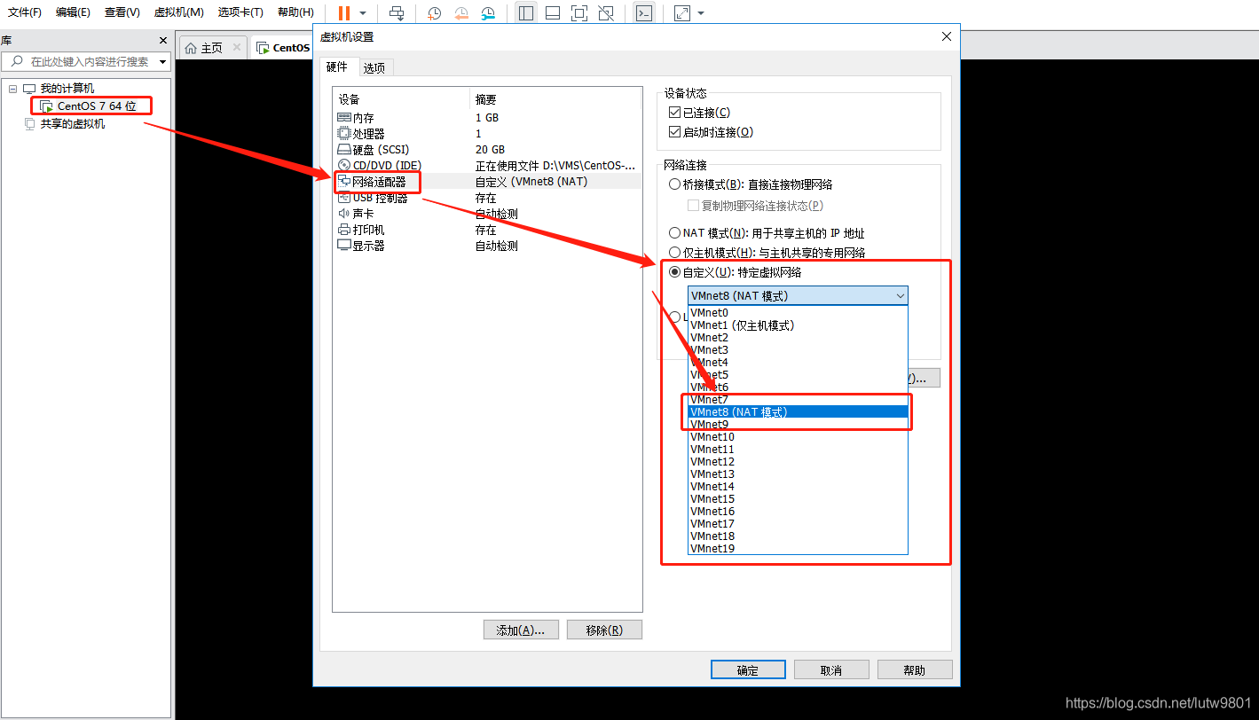Select the 网络适配器 device icon
1259x720 pixels.
tap(344, 182)
